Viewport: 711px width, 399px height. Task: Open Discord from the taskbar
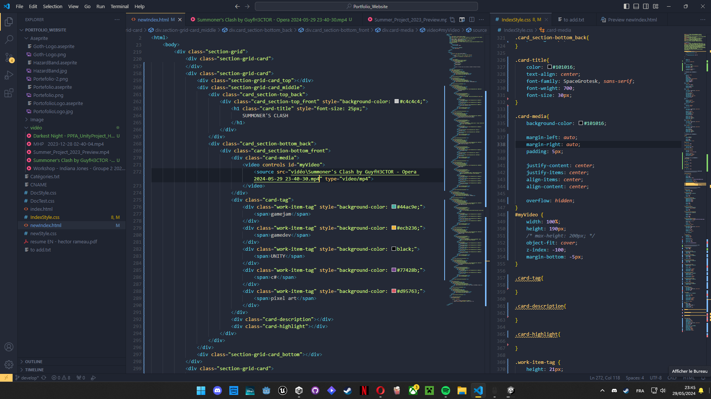pyautogui.click(x=217, y=390)
